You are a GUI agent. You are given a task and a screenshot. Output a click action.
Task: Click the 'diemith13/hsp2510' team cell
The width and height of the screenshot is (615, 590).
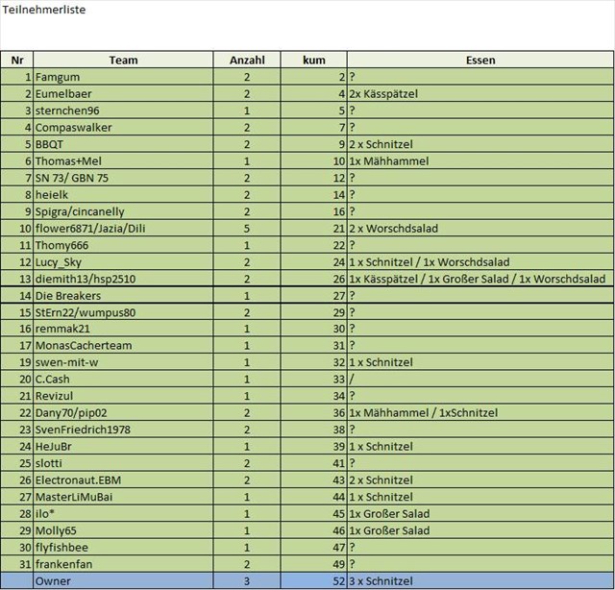pyautogui.click(x=123, y=280)
